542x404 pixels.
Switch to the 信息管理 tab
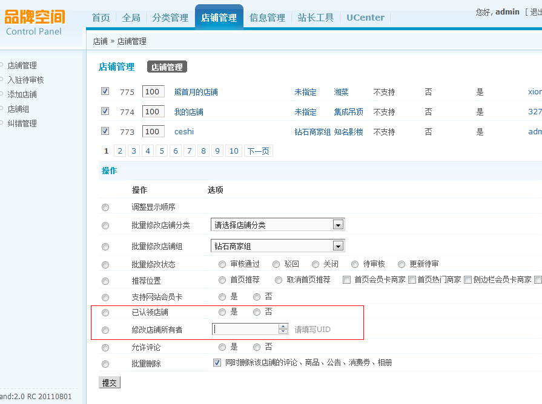(267, 18)
